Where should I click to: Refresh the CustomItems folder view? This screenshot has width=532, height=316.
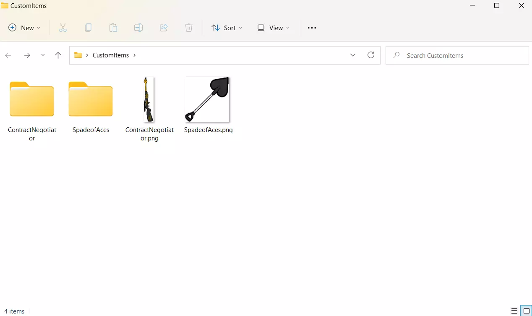[x=371, y=55]
